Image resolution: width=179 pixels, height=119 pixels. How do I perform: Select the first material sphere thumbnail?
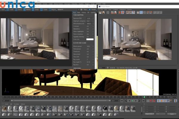[x=4, y=108]
